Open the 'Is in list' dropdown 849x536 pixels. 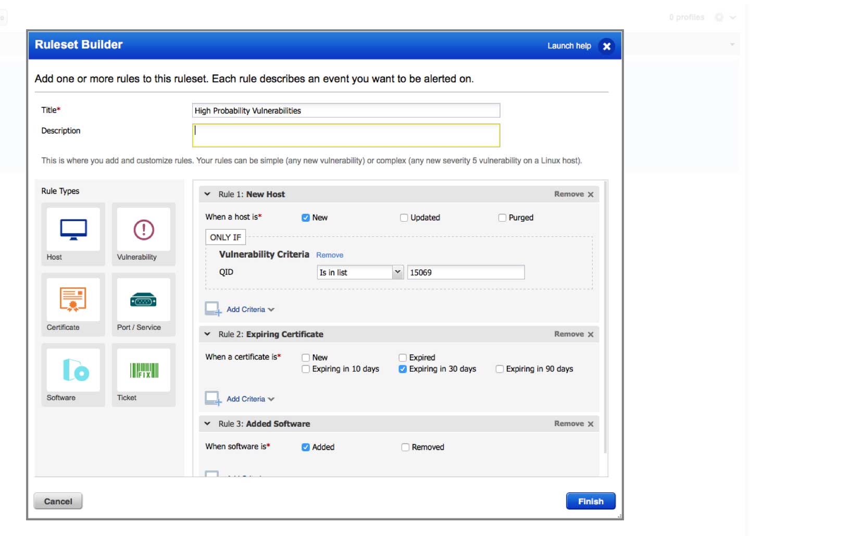397,272
